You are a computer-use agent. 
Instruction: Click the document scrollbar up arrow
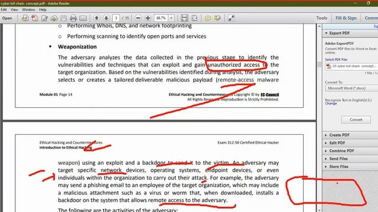pyautogui.click(x=319, y=26)
